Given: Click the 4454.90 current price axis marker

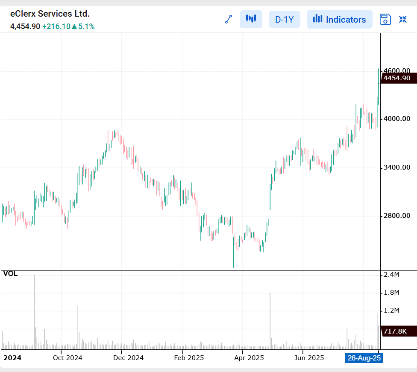Looking at the screenshot, I should (x=398, y=78).
